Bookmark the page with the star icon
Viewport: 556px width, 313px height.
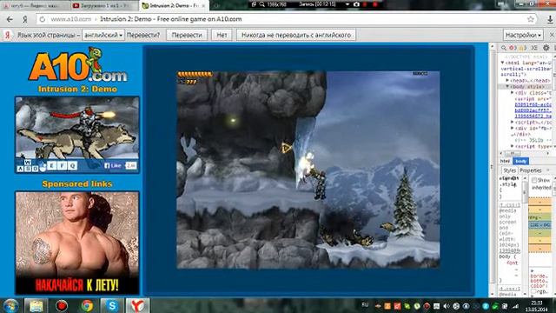click(x=531, y=19)
